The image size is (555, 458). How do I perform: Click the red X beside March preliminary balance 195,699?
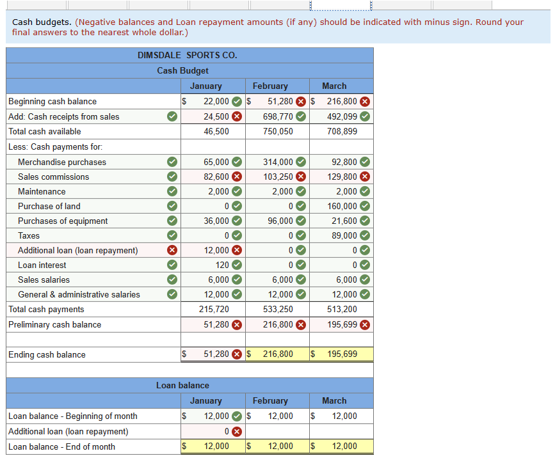[x=365, y=325]
